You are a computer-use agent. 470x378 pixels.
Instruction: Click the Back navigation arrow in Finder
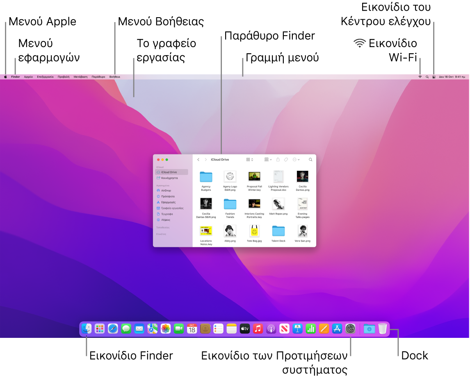(198, 160)
